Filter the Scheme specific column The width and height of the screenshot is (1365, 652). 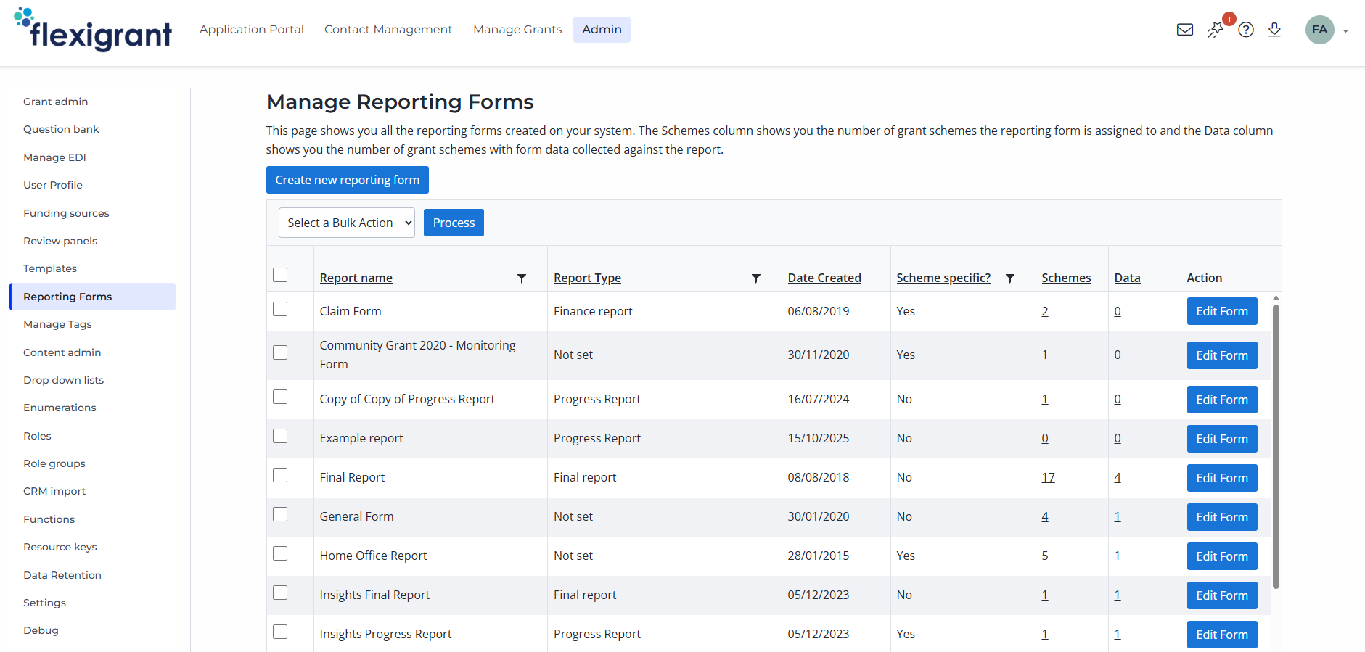click(x=1009, y=278)
